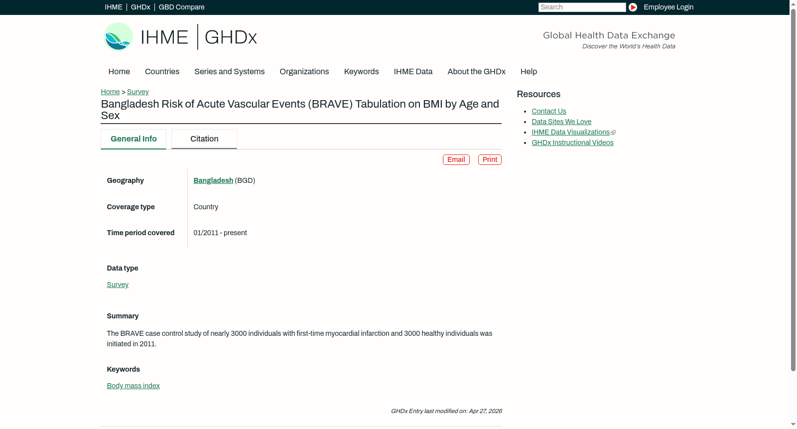Screen dimensions: 797x429
Task: Click the 'Resources' sidebar heading
Action: [x=538, y=94]
